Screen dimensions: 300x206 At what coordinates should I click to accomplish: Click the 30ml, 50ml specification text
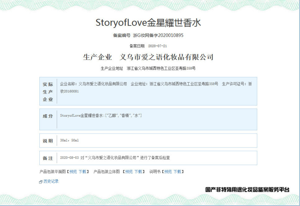(x=69, y=140)
